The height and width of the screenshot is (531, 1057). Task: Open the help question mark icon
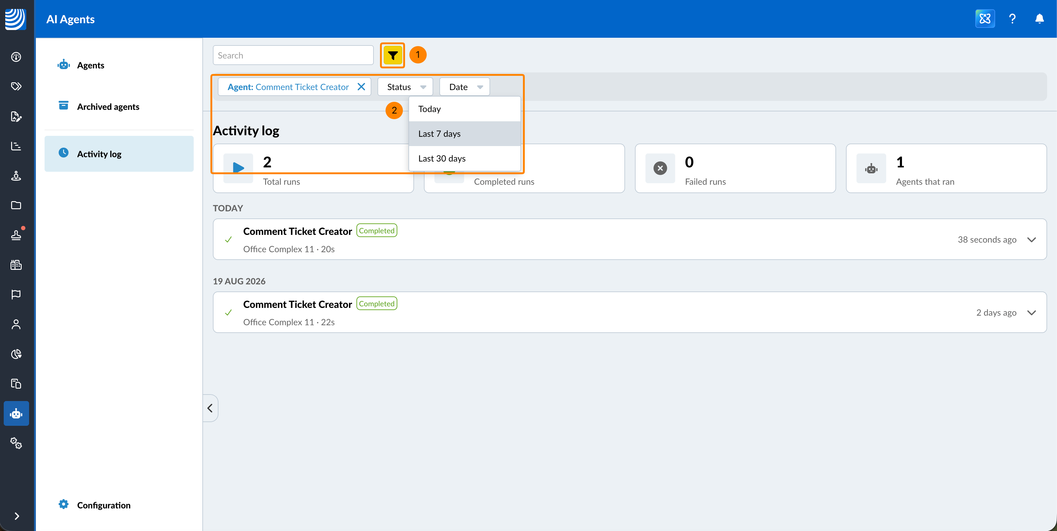point(1012,19)
